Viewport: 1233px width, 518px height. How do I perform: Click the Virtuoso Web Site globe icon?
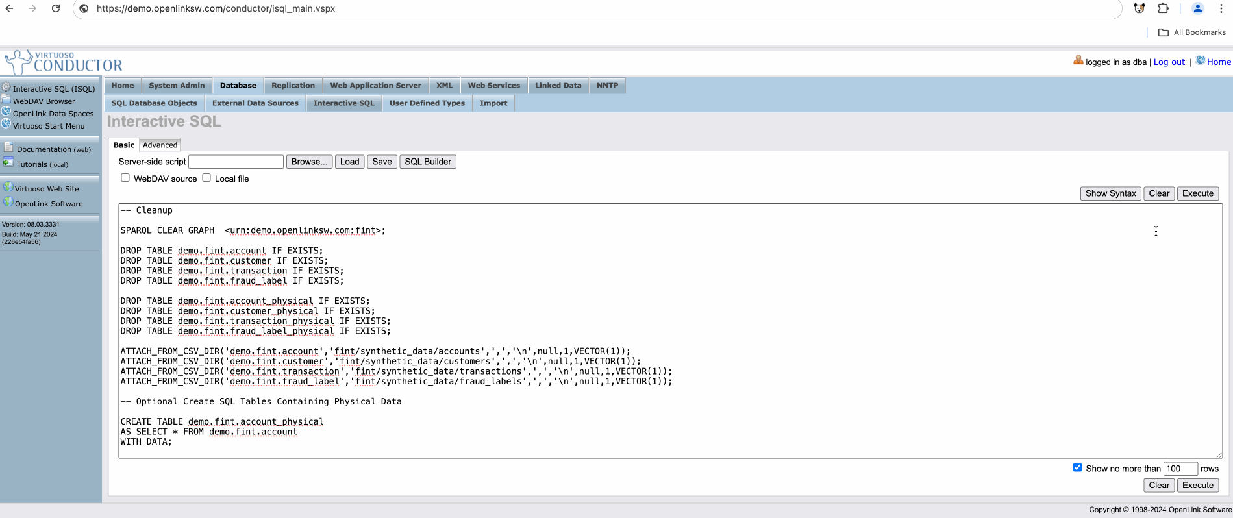click(8, 187)
